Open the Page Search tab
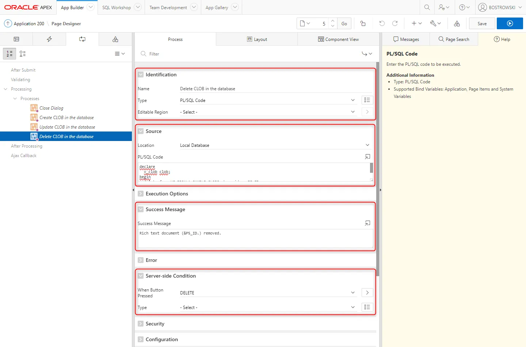526x347 pixels. [454, 39]
